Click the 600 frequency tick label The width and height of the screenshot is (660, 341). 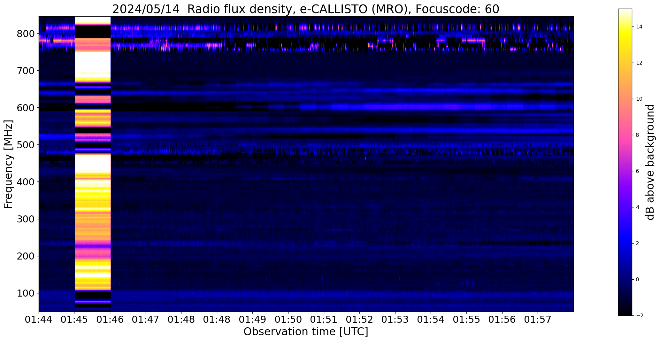[26, 108]
